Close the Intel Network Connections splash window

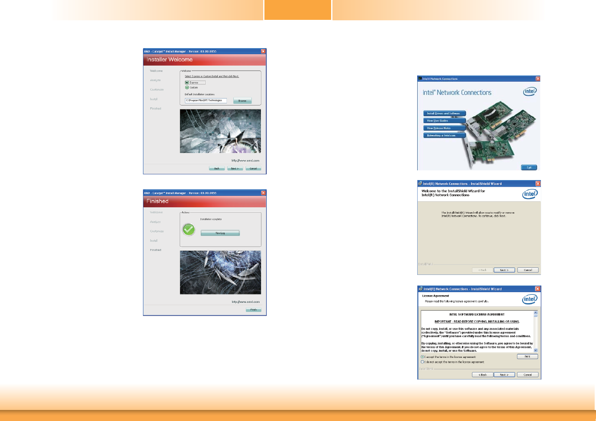pyautogui.click(x=538, y=79)
